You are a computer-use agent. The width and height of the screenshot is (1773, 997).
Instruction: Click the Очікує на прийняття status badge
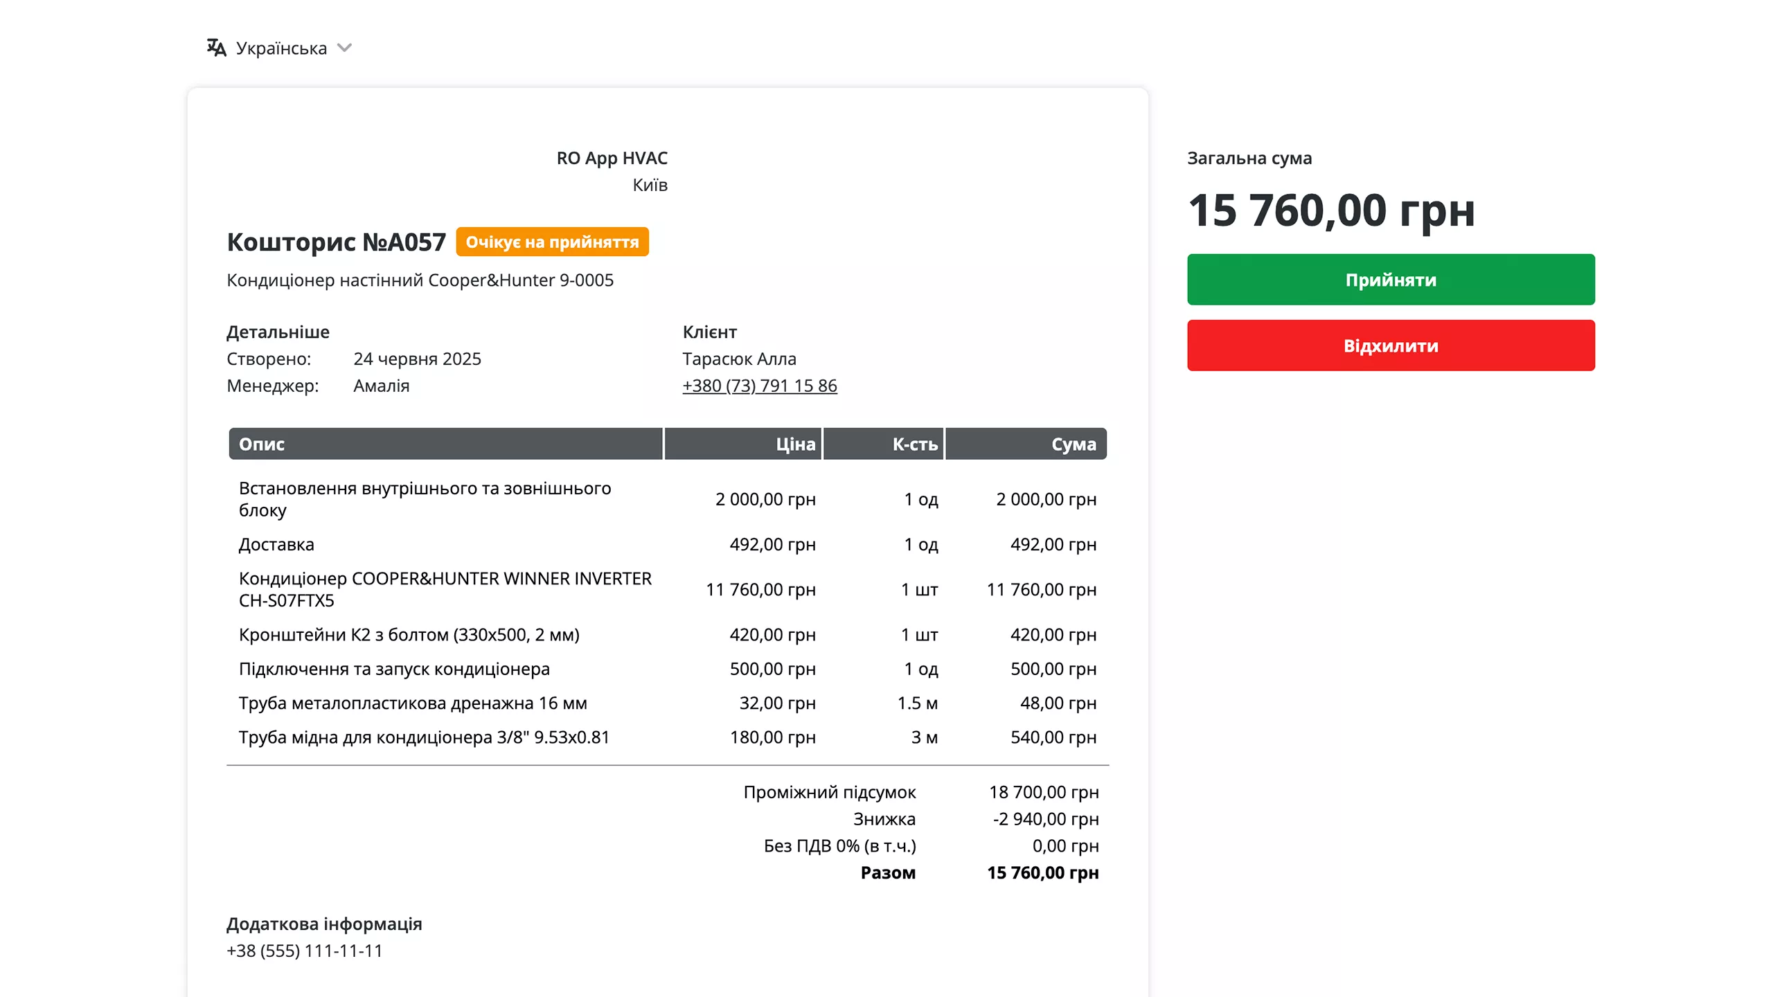tap(552, 242)
